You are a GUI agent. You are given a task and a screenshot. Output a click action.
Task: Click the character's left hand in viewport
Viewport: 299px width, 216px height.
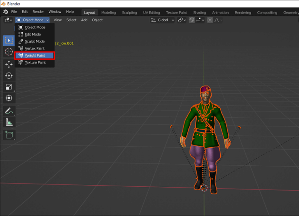point(227,143)
